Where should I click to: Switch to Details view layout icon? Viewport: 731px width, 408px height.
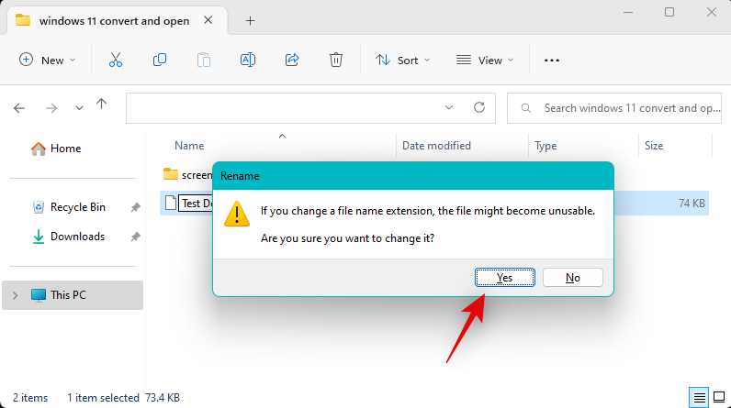(x=699, y=397)
